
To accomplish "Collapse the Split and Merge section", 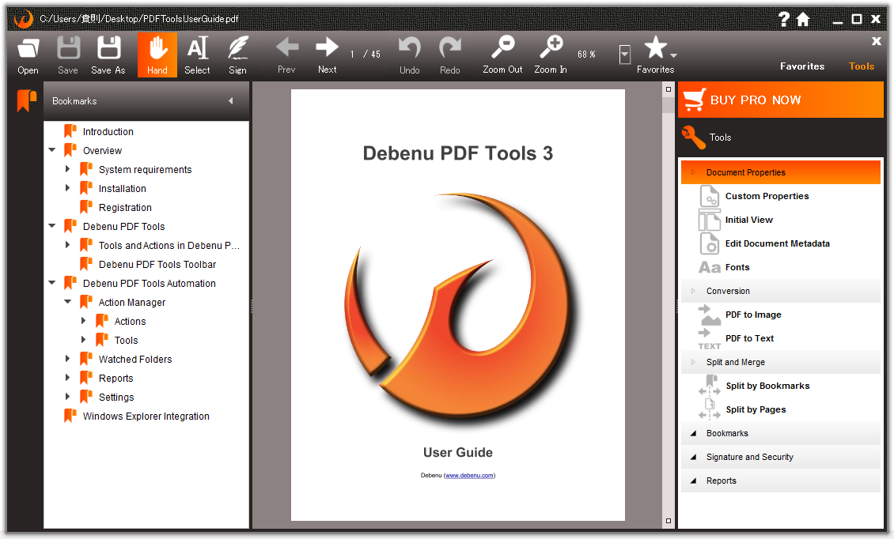I will click(x=781, y=363).
